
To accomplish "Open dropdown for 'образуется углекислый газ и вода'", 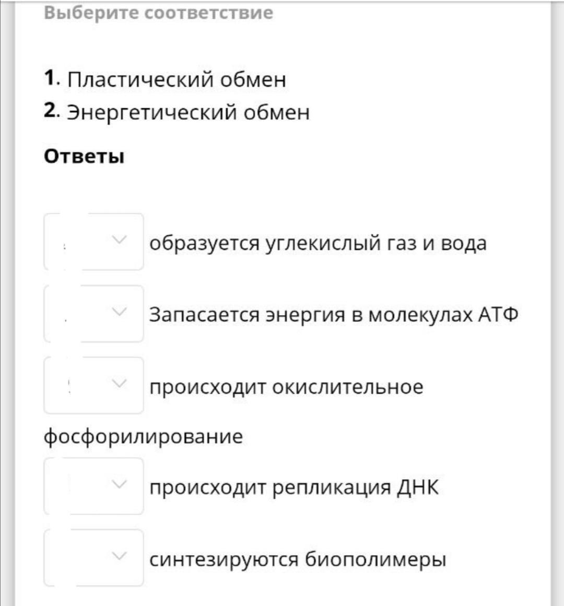I will (94, 242).
